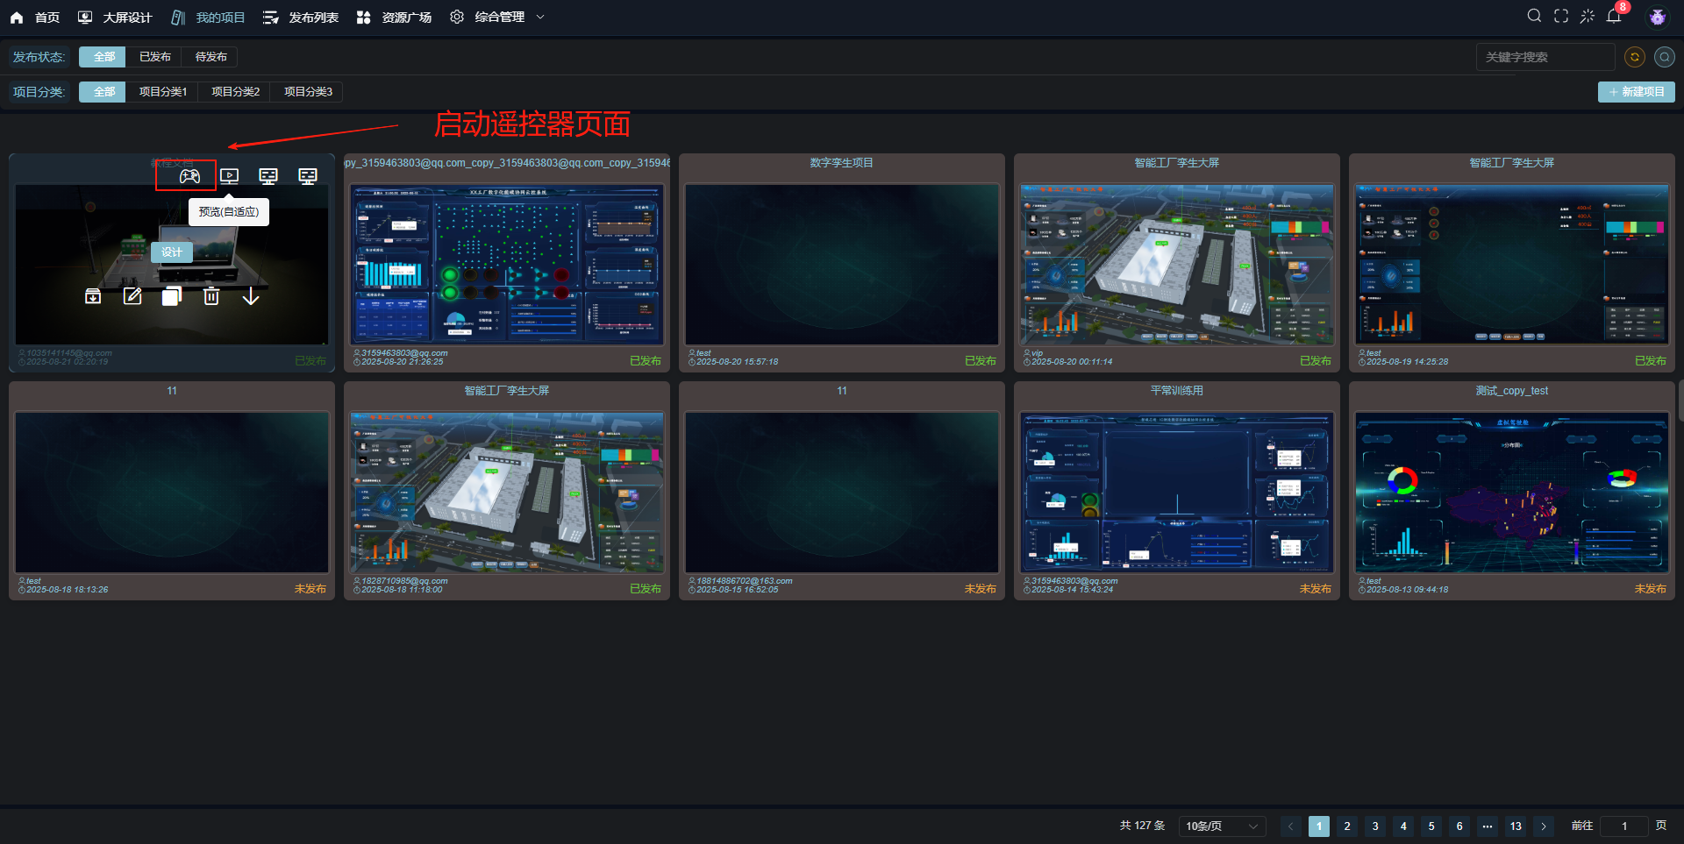Expand the 综合管理 menu chevron
The width and height of the screenshot is (1684, 844).
(540, 17)
